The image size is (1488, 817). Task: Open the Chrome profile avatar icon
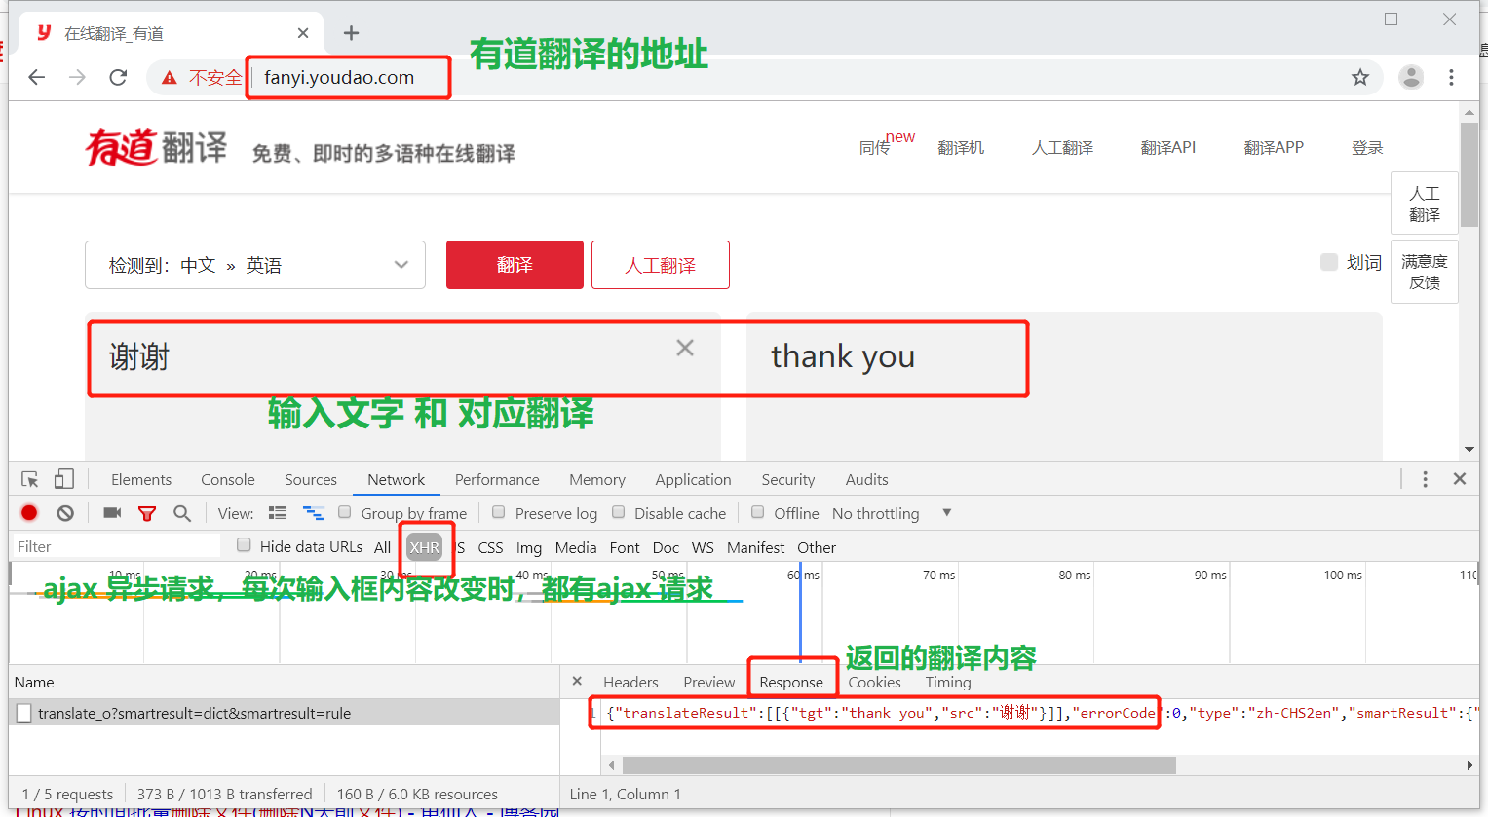coord(1411,78)
